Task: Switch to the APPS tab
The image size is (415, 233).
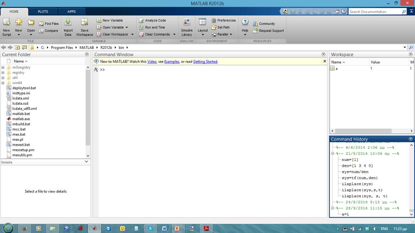Action: tap(71, 12)
